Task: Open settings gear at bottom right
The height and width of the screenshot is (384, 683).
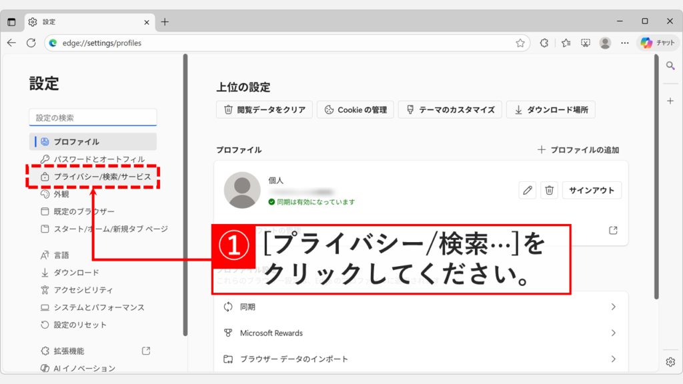Action: 670,361
